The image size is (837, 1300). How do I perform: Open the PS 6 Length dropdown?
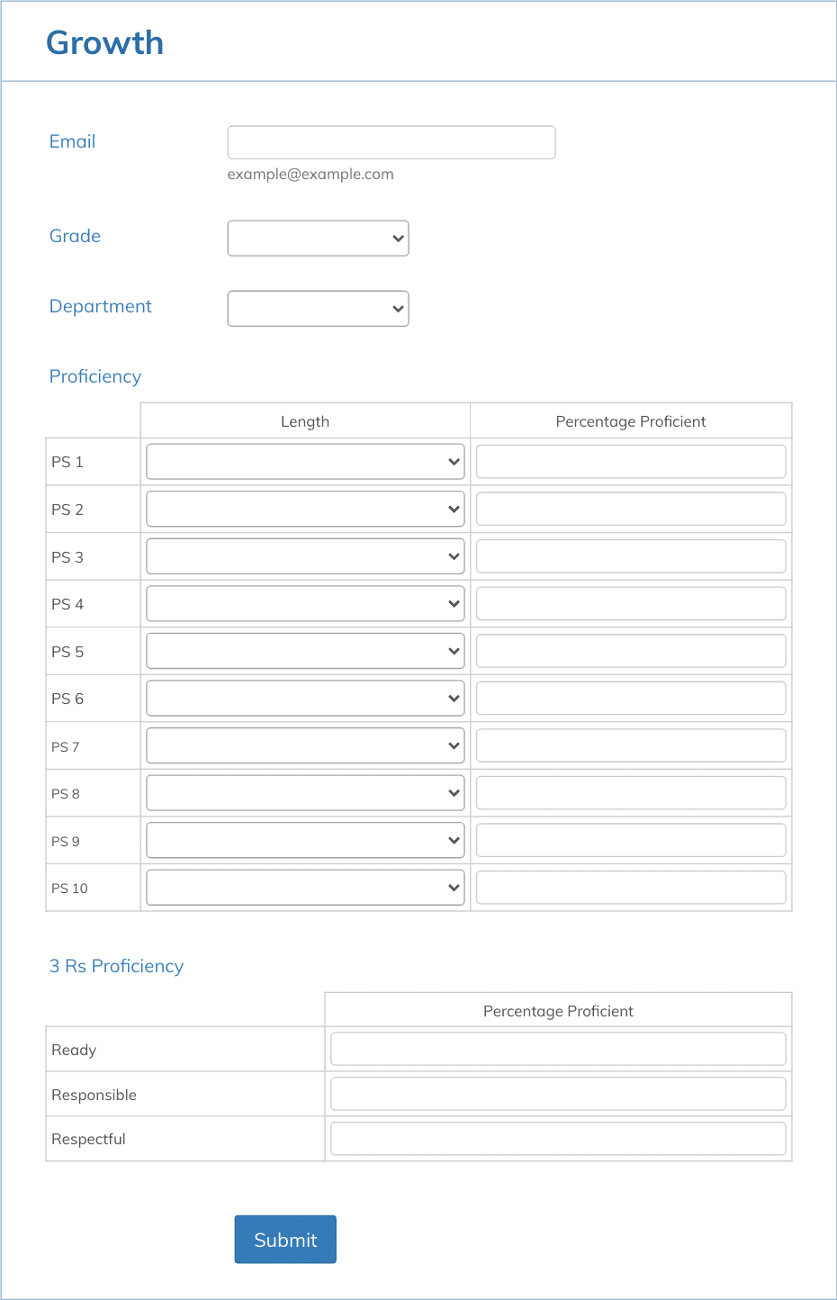(x=304, y=698)
